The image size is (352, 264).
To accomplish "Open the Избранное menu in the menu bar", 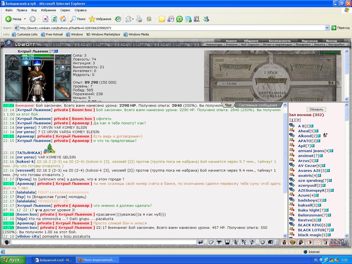I will (x=48, y=10).
